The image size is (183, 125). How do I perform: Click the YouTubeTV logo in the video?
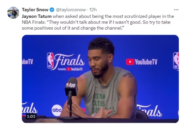(x=142, y=62)
